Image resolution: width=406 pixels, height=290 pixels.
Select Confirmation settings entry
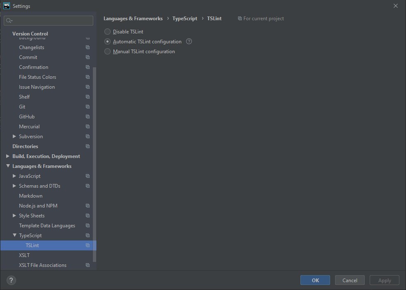[34, 67]
